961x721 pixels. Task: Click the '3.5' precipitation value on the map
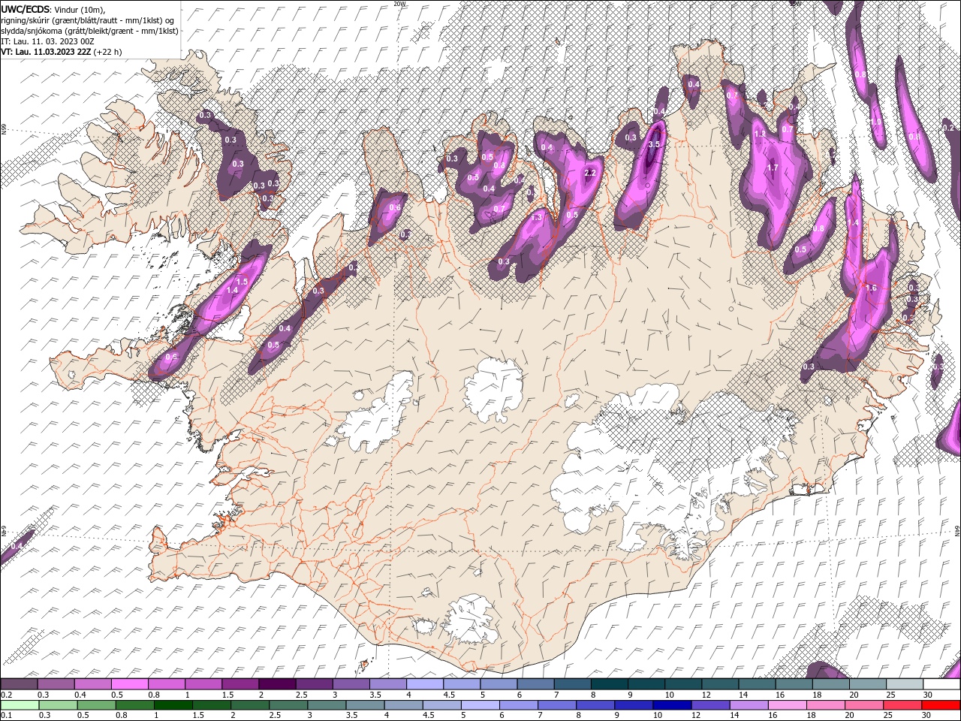(654, 145)
